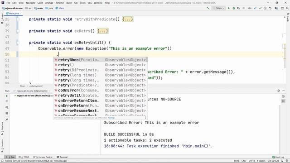
Task: Open the Project side tool window
Action: [x=2, y=19]
